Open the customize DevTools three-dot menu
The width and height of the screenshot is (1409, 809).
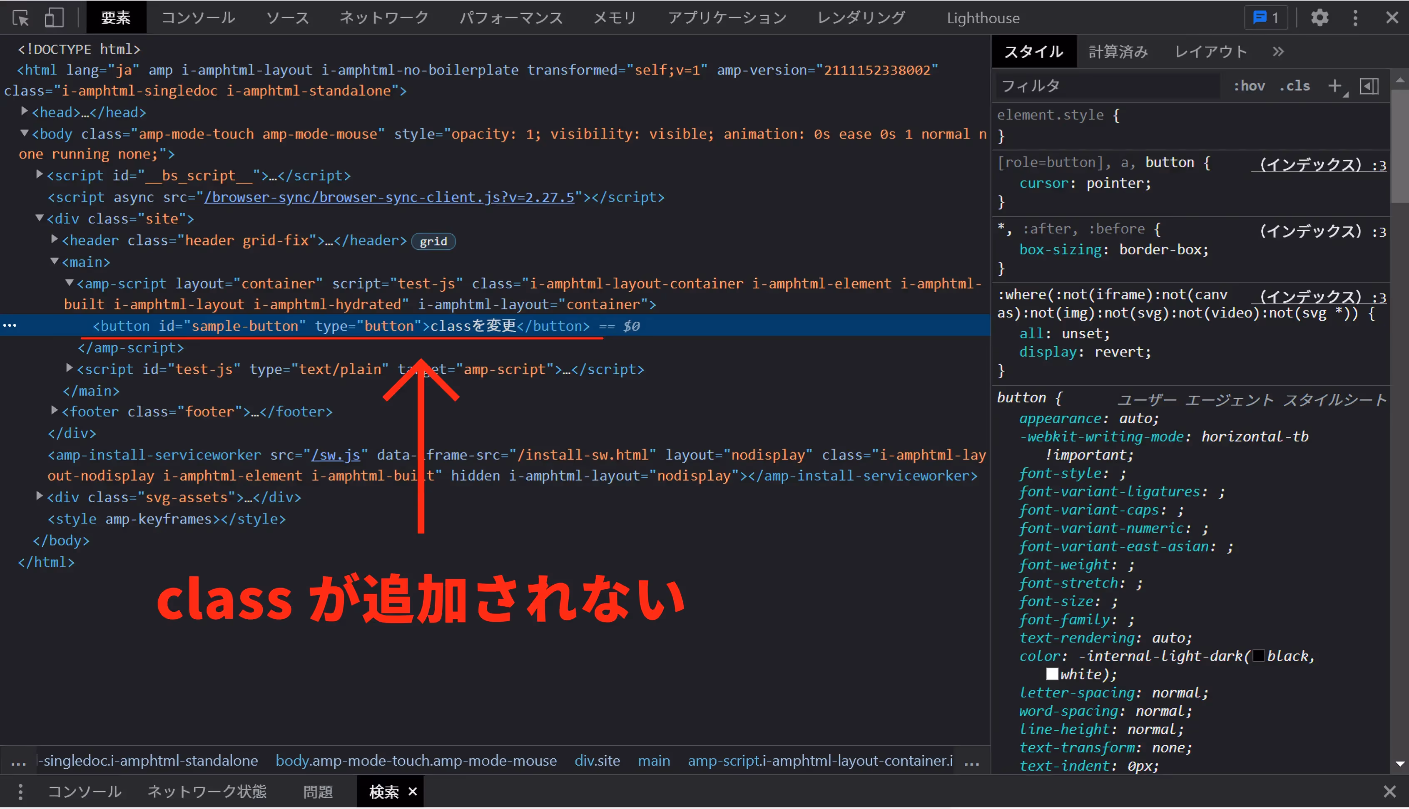pos(1355,18)
